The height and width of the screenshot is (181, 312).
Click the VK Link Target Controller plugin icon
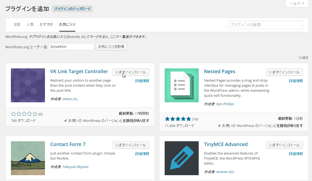tap(28, 85)
